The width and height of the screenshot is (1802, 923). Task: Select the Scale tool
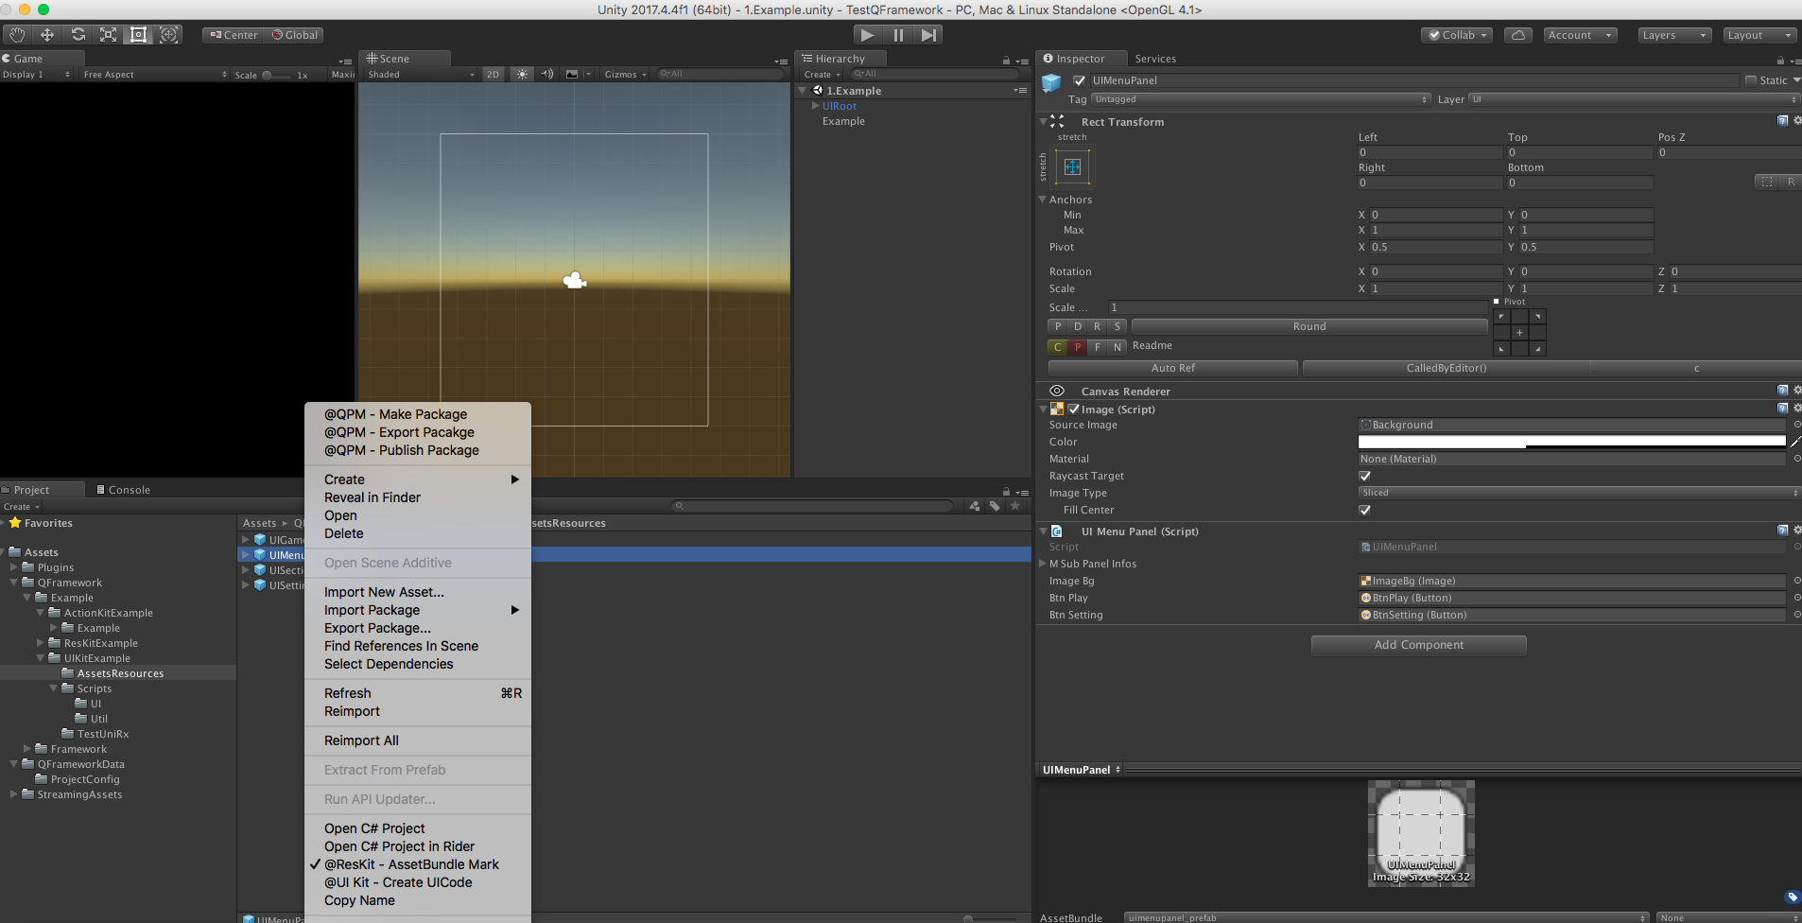pyautogui.click(x=108, y=34)
